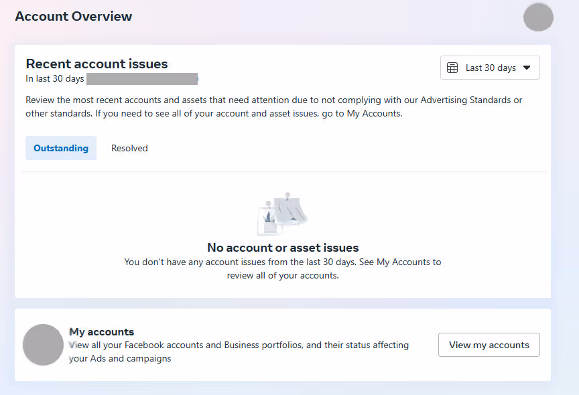The width and height of the screenshot is (579, 395).
Task: Click the calendar icon in the date selector
Action: point(452,68)
